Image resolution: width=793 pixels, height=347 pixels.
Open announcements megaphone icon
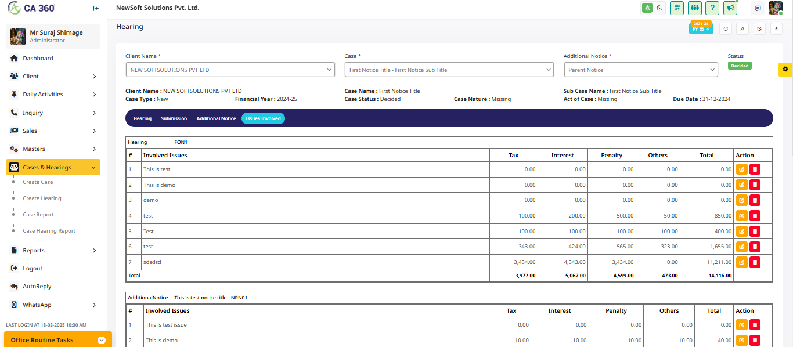[x=730, y=8]
